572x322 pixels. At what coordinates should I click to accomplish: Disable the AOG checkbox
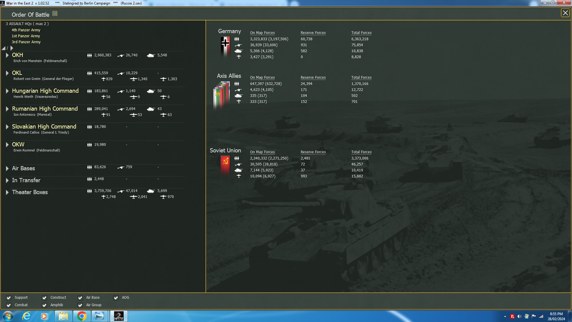(116, 298)
